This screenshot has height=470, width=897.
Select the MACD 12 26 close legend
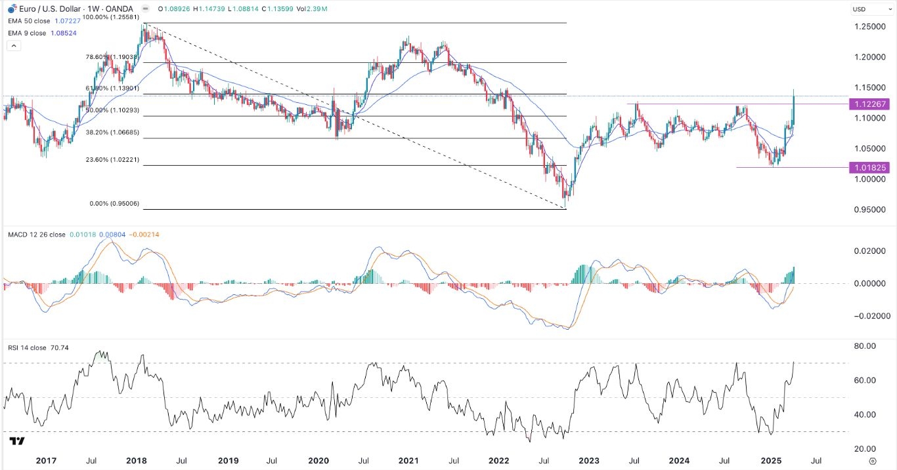pyautogui.click(x=35, y=235)
